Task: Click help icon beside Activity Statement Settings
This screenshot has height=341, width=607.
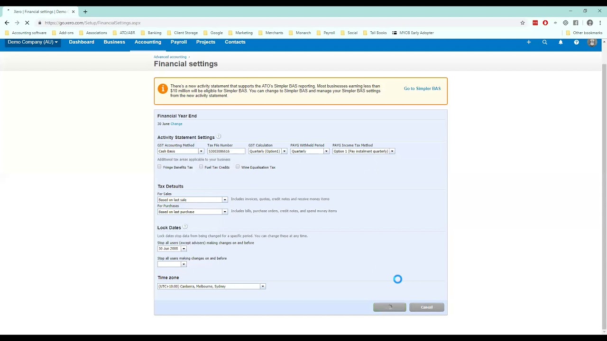Action: pyautogui.click(x=219, y=136)
